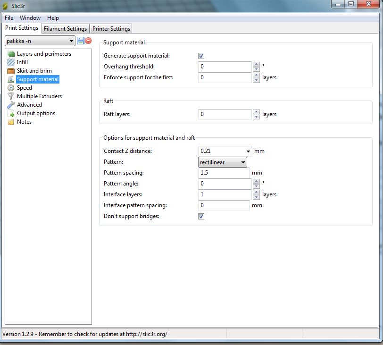Image resolution: width=383 pixels, height=345 pixels.
Task: Increase Overhang threshold with up arrow
Action: tap(256, 64)
